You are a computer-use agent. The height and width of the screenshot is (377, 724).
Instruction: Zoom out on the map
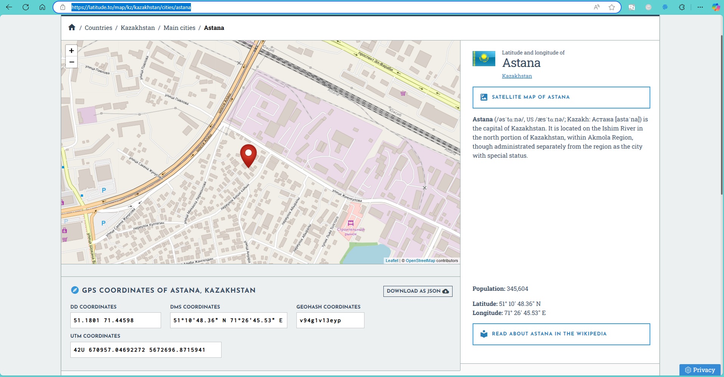tap(71, 62)
